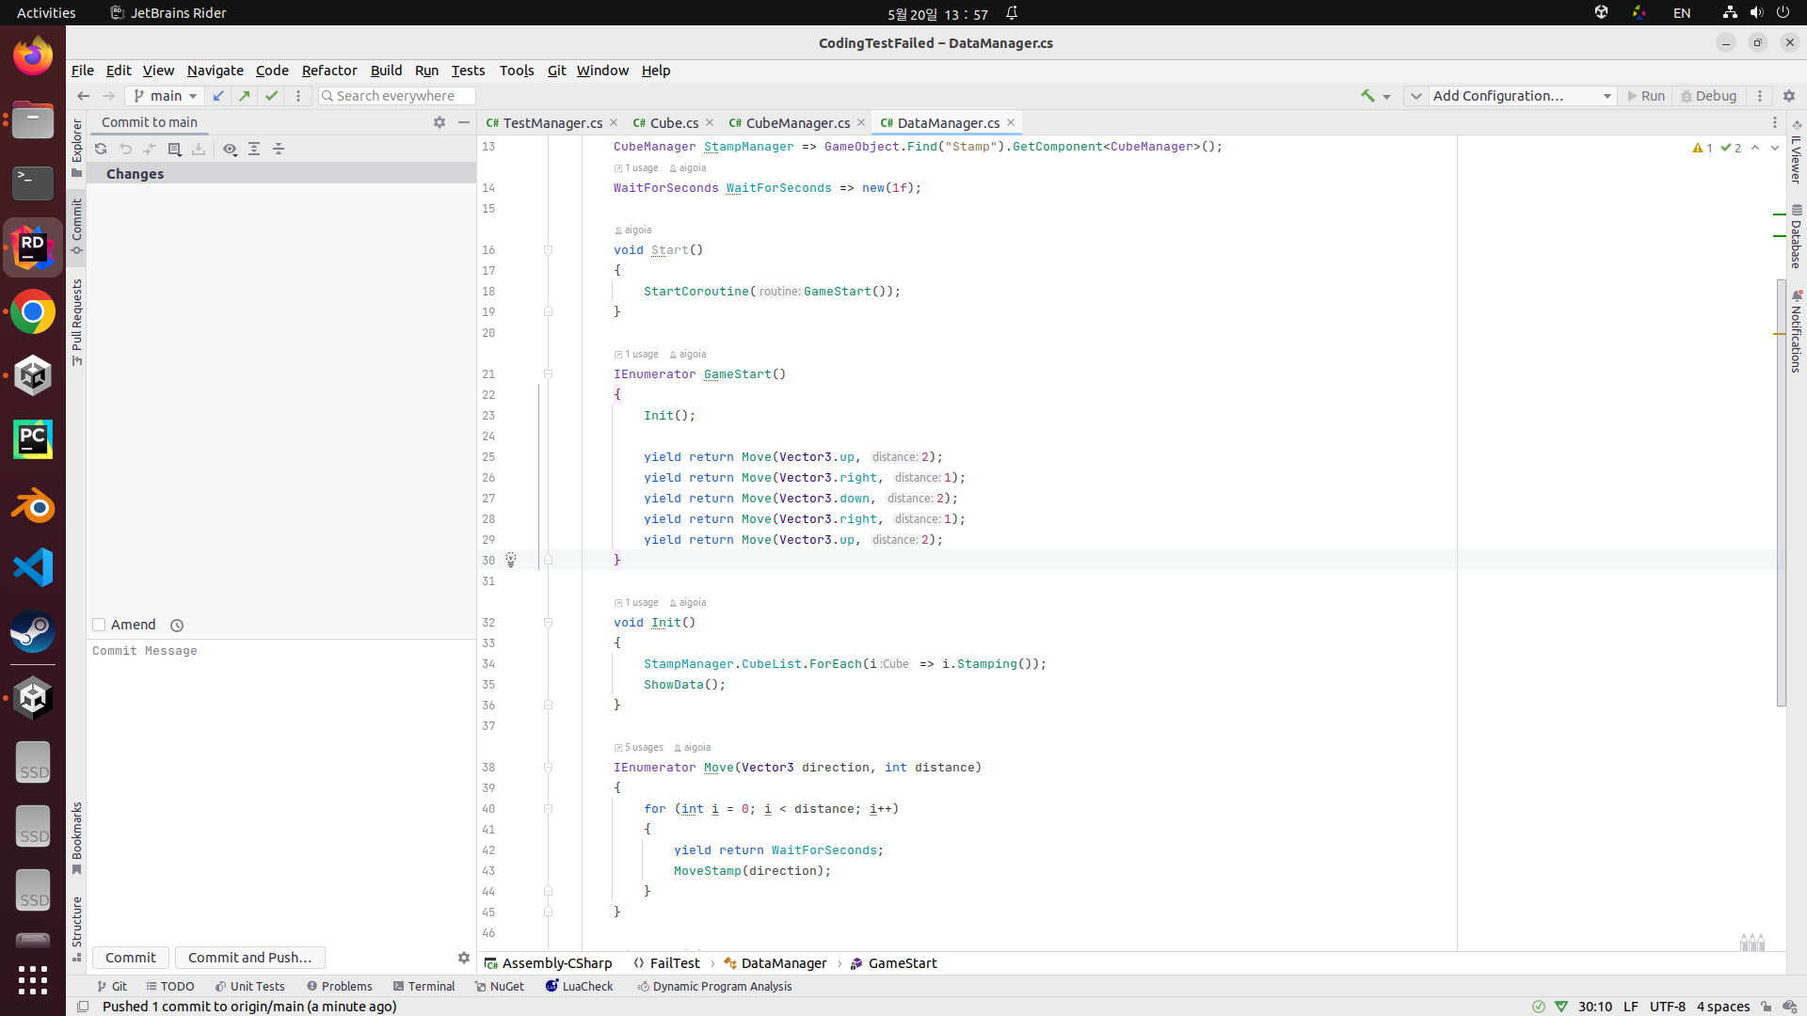Click the Collapse All icon in Commit panel
The image size is (1807, 1016).
pos(279,149)
